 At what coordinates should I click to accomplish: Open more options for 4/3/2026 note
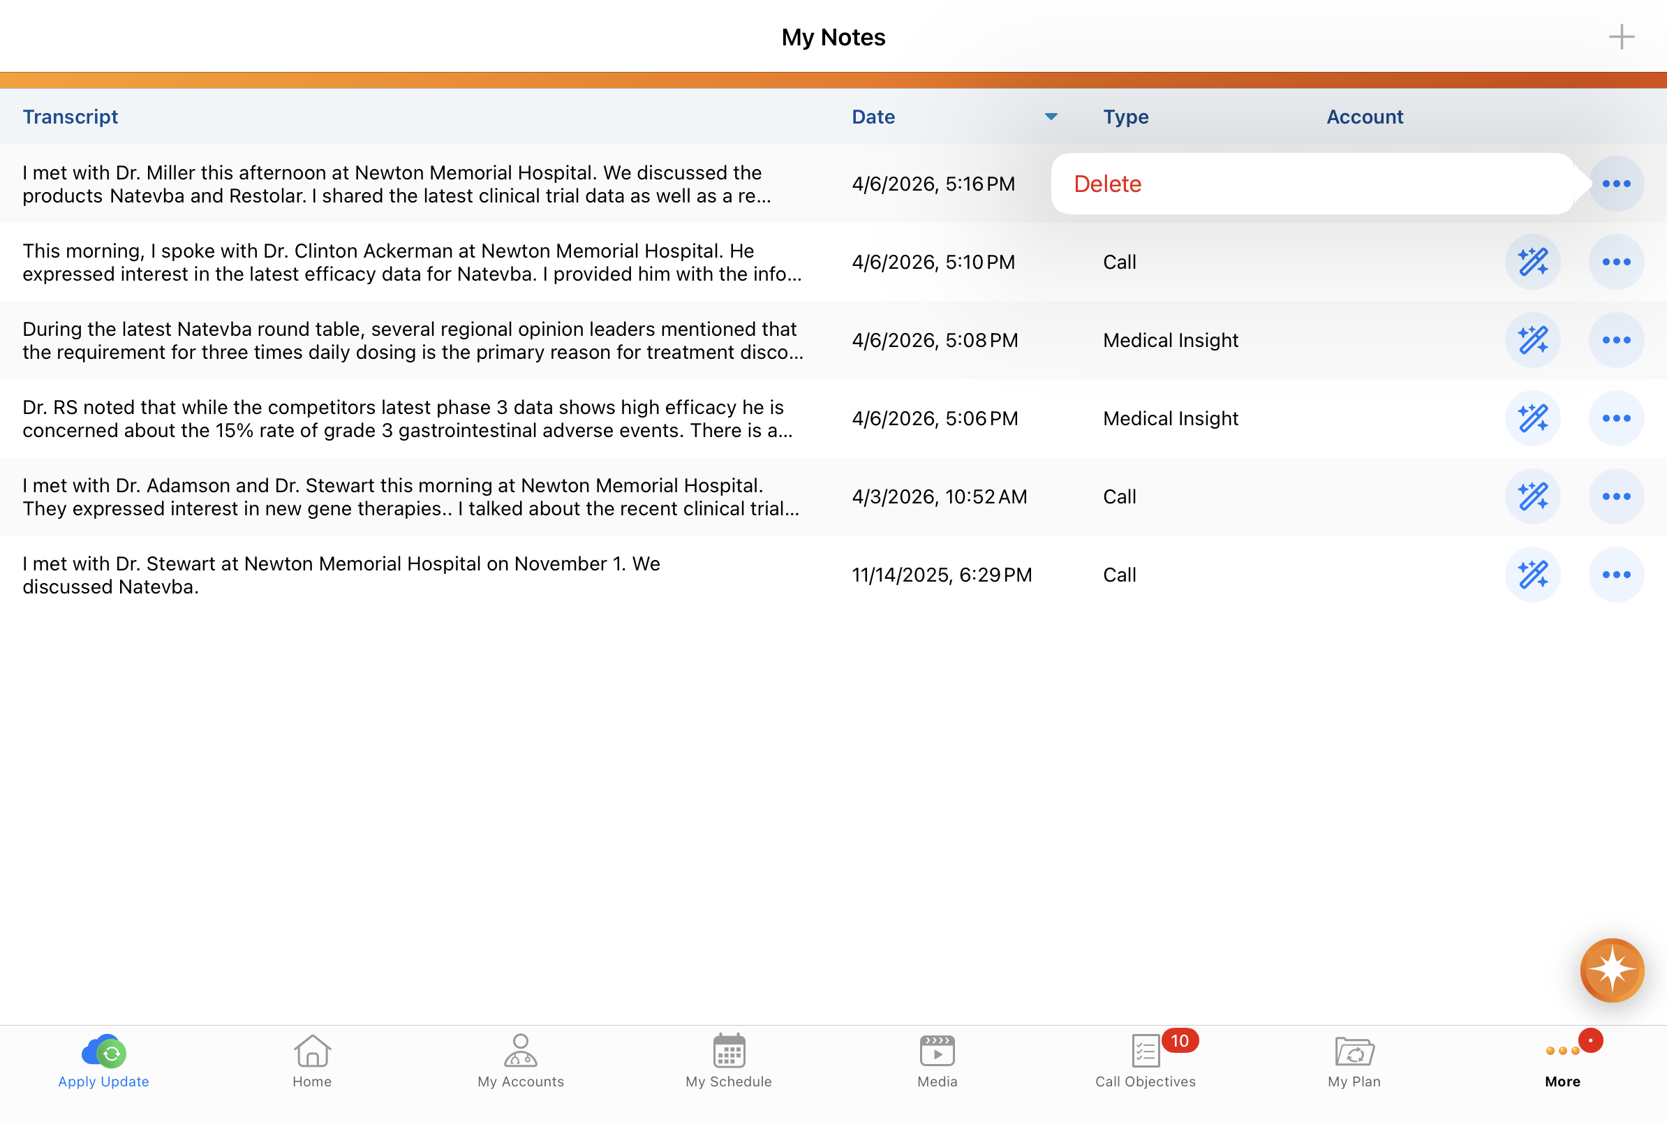tap(1615, 496)
